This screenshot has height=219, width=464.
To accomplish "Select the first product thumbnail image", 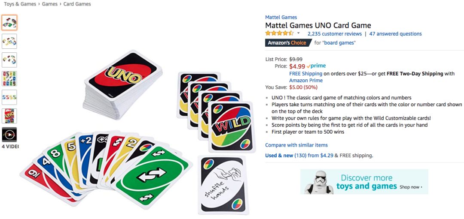I will tap(9, 22).
